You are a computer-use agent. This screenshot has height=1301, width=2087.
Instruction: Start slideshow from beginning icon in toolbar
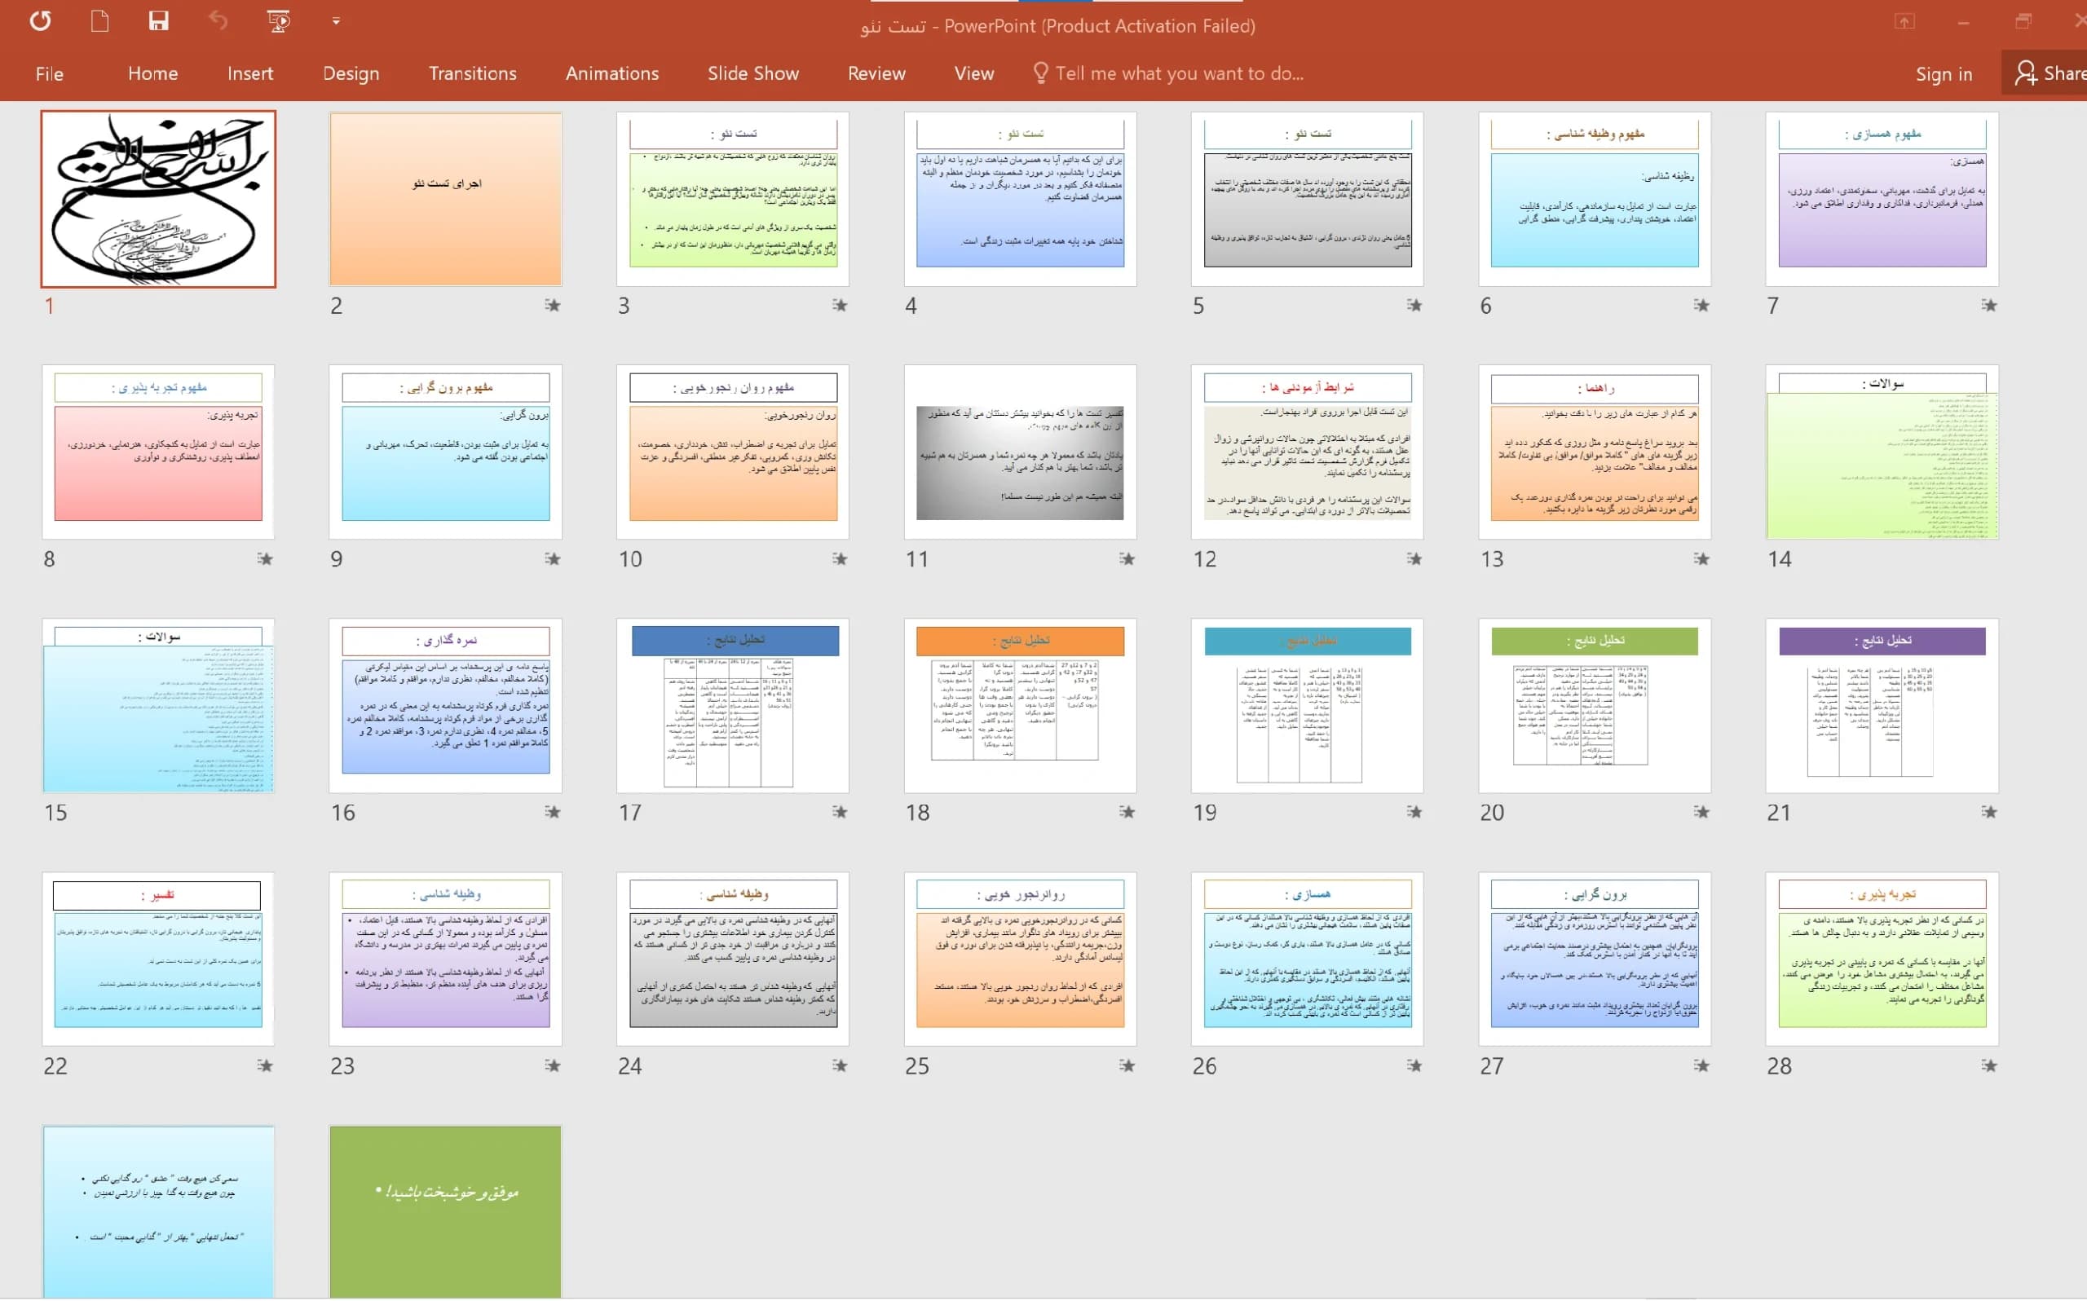point(278,20)
